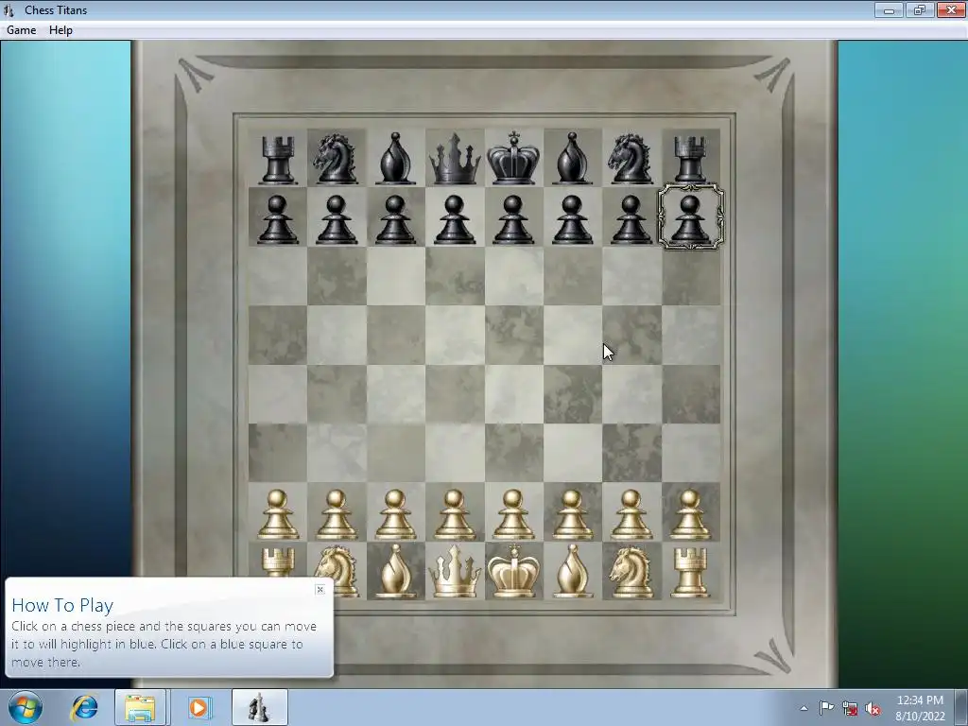968x726 pixels.
Task: Close the Chess Titans window
Action: click(x=951, y=9)
